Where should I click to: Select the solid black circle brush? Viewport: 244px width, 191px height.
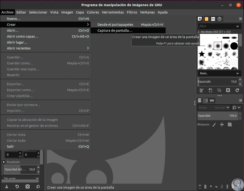234,46
